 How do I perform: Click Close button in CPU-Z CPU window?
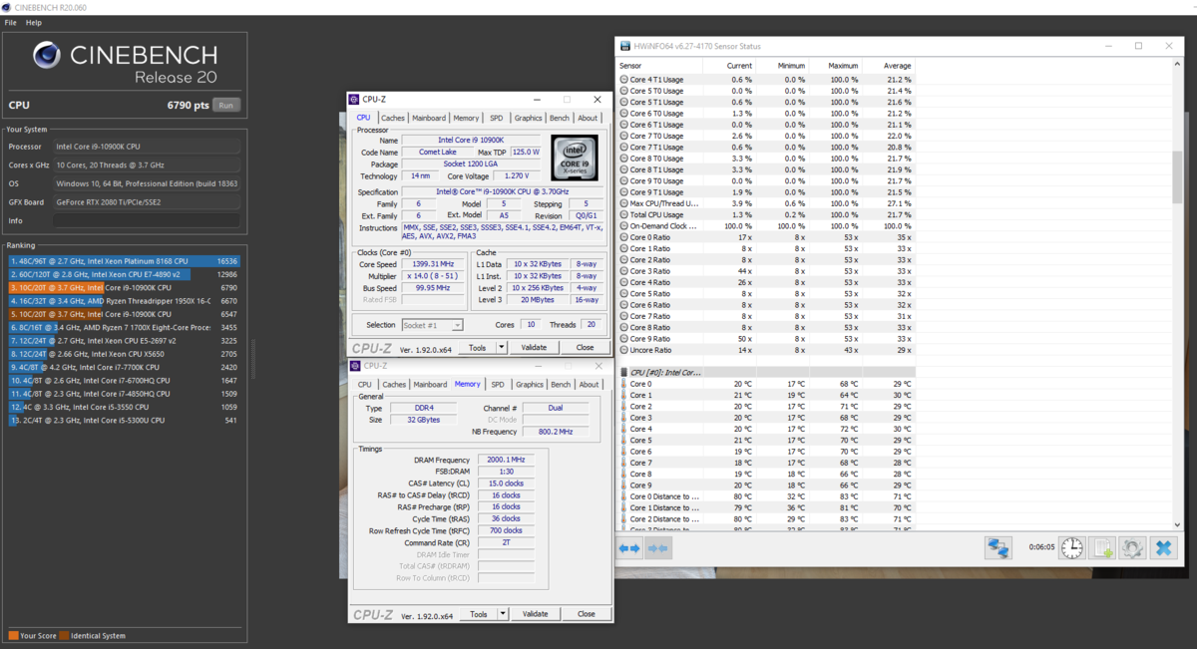(x=585, y=348)
